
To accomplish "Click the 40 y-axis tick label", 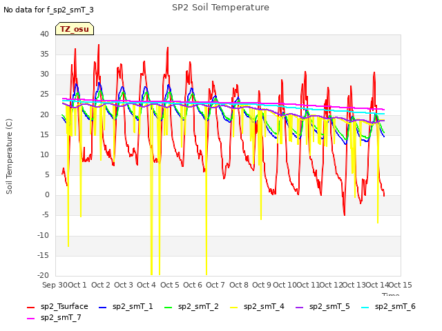I will coord(44,34).
